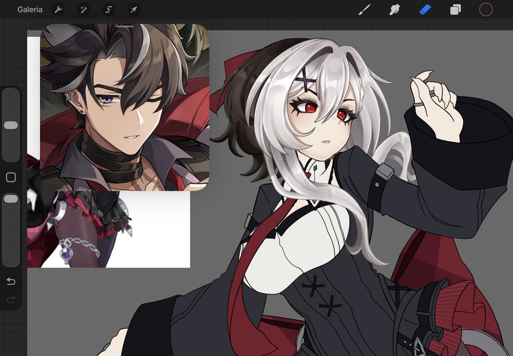Screen dimensions: 513x356
Task: Undo the last stroke with the arrow
Action: click(11, 281)
